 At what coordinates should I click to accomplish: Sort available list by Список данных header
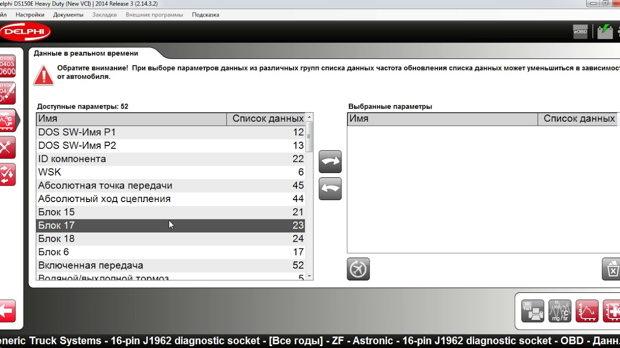(x=266, y=119)
